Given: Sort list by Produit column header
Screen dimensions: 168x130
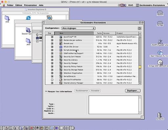Looking at the screenshot, I should tap(127, 33).
